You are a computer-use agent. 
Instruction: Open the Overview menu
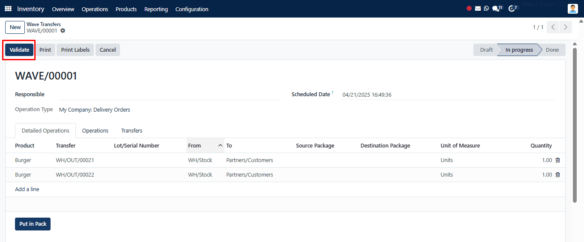pyautogui.click(x=63, y=9)
